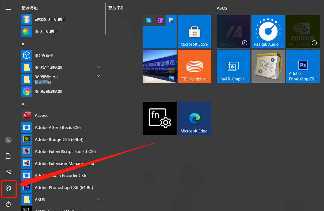Expand the 360安全浏览器 folder
Viewport: 324px width, 211px height.
coord(98,67)
